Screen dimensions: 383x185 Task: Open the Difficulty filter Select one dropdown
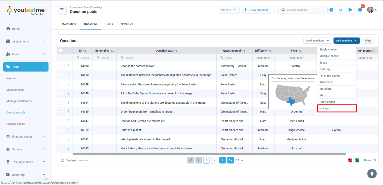pos(264,58)
